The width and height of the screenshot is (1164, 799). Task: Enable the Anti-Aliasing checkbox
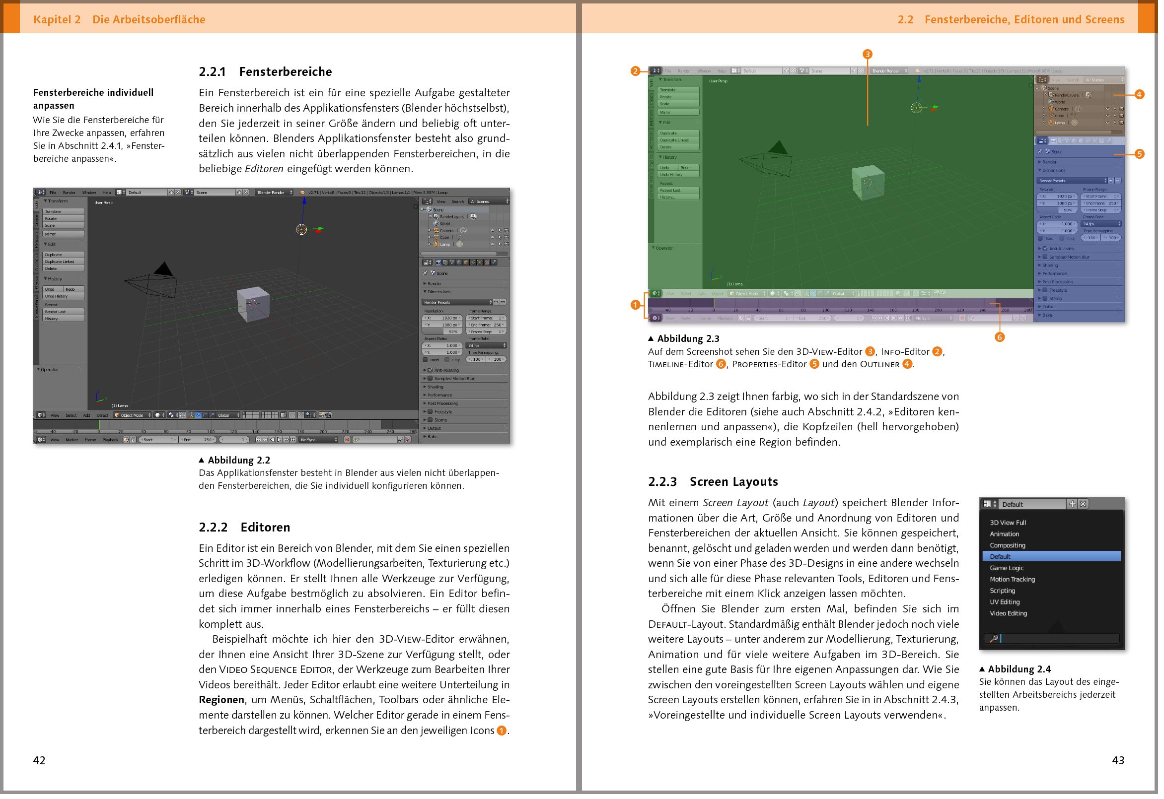click(x=430, y=370)
